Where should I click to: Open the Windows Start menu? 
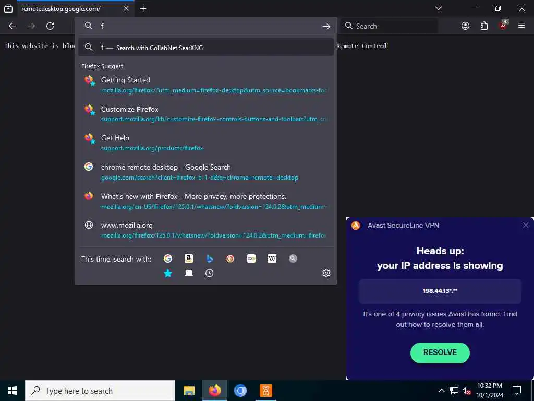click(13, 391)
